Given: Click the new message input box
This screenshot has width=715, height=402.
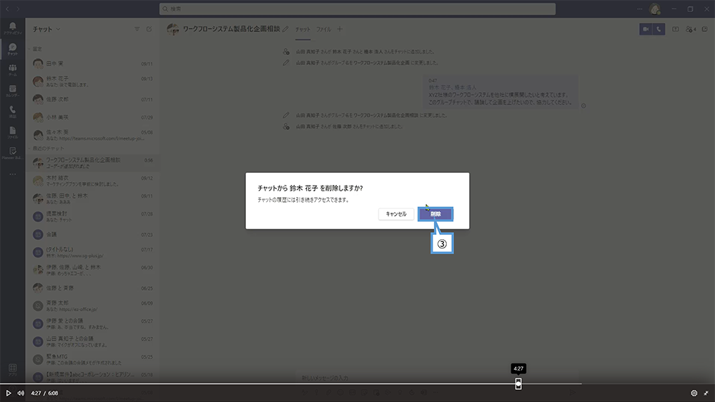Looking at the screenshot, I should pos(438,378).
